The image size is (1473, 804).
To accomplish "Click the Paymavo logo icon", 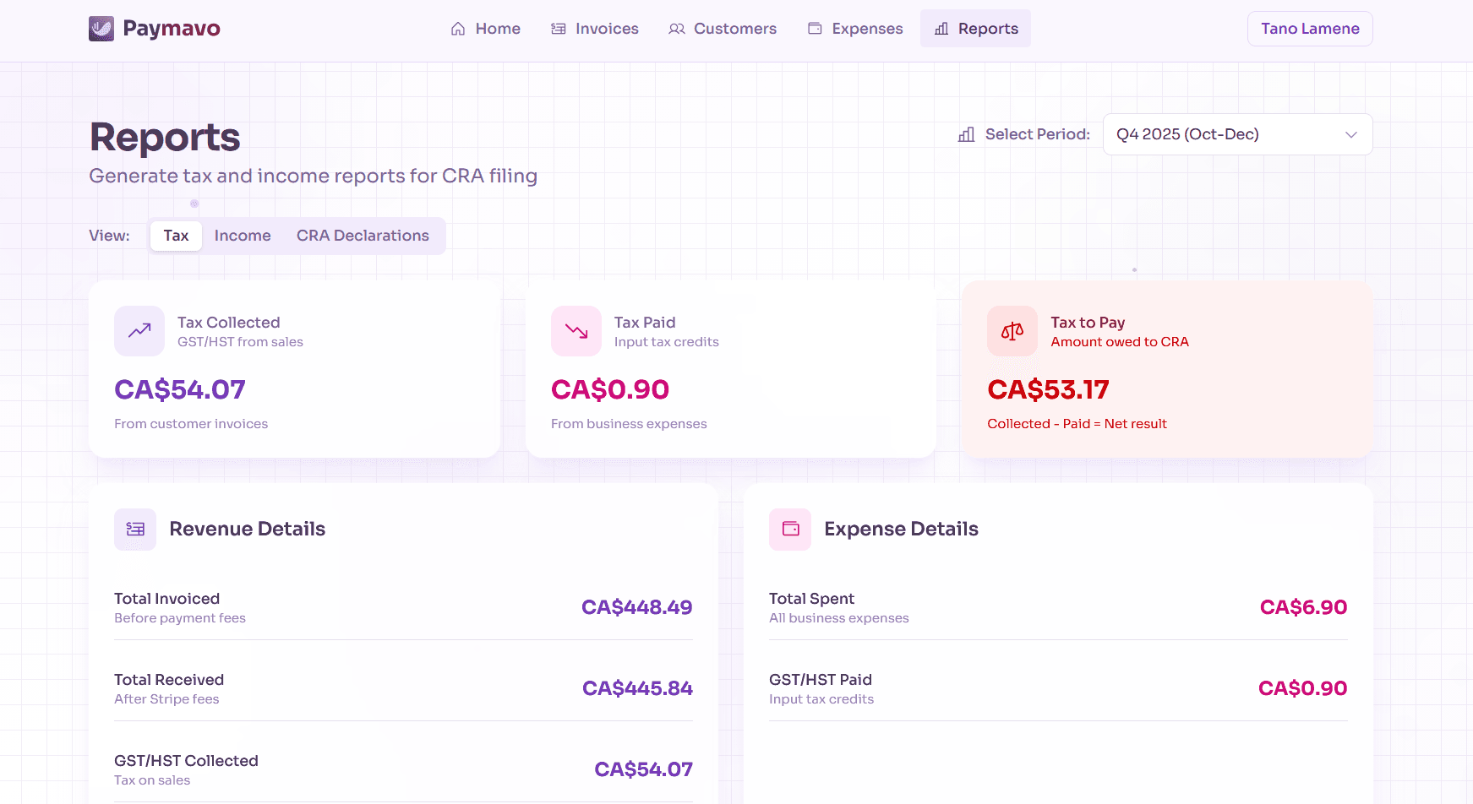I will [101, 28].
